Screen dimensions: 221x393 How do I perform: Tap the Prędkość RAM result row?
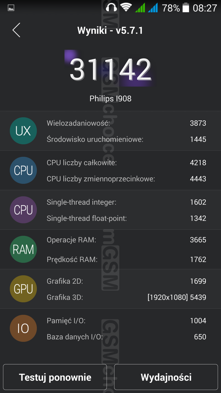[126, 260]
